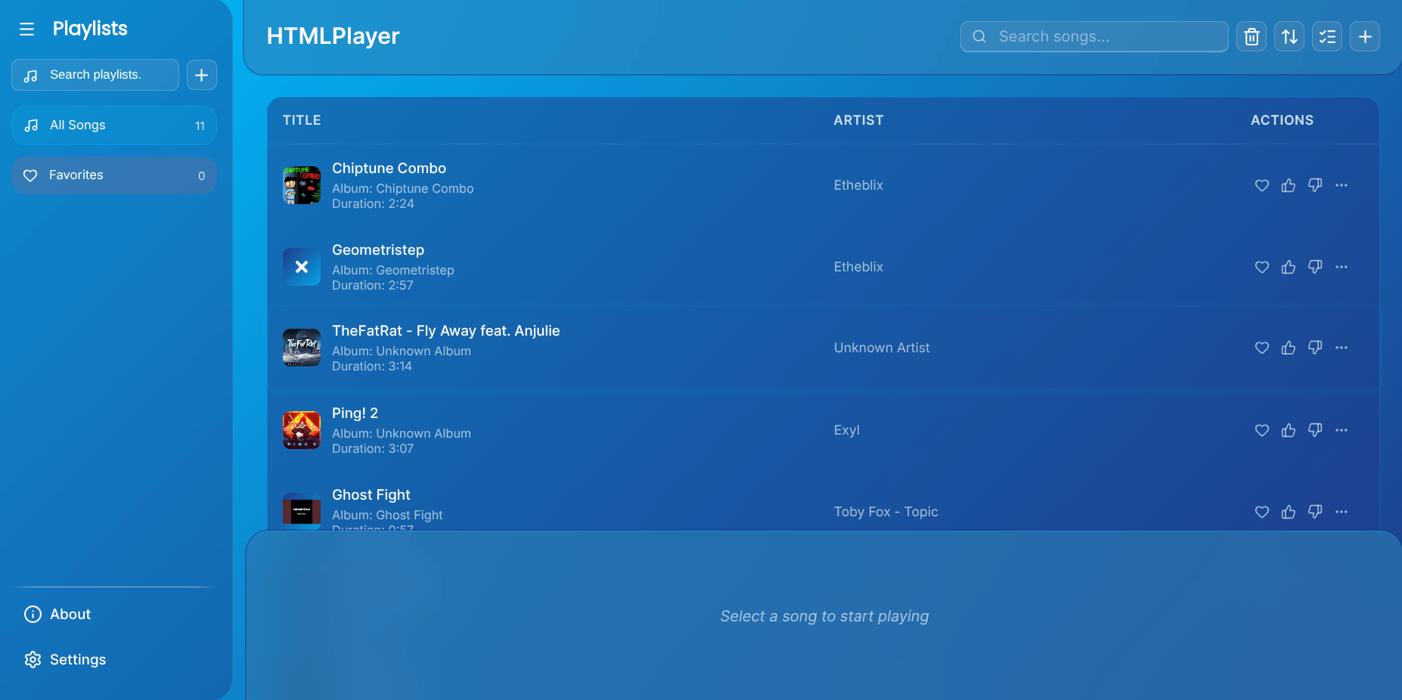1402x700 pixels.
Task: Click artist name Exyl
Action: click(847, 430)
